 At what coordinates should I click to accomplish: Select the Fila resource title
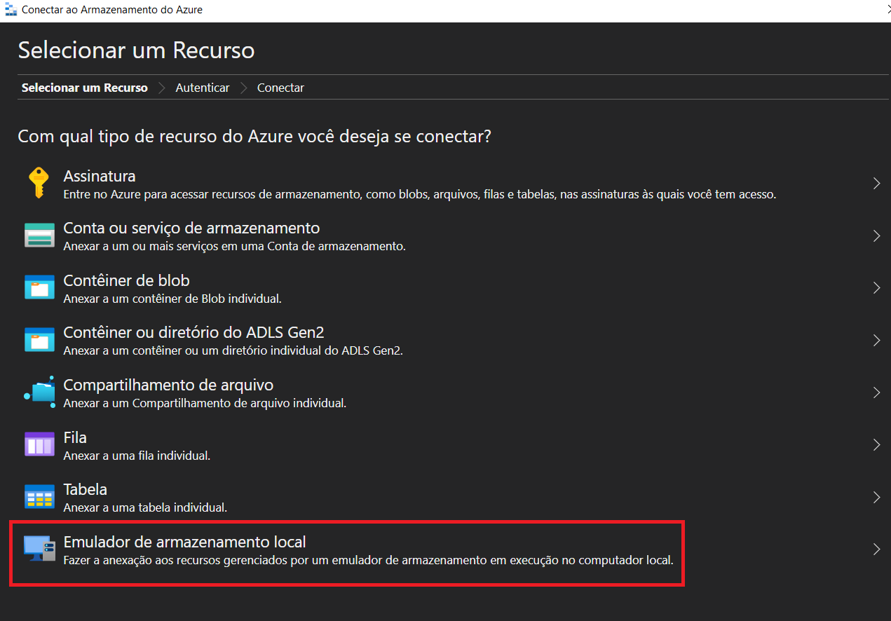point(75,437)
